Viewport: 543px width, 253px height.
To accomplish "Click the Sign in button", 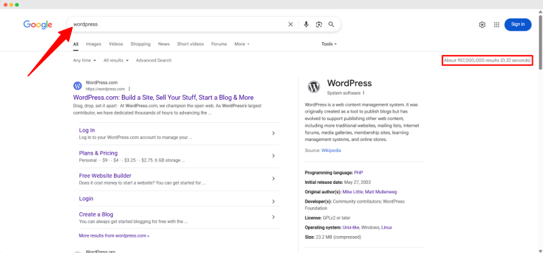I will (x=518, y=24).
